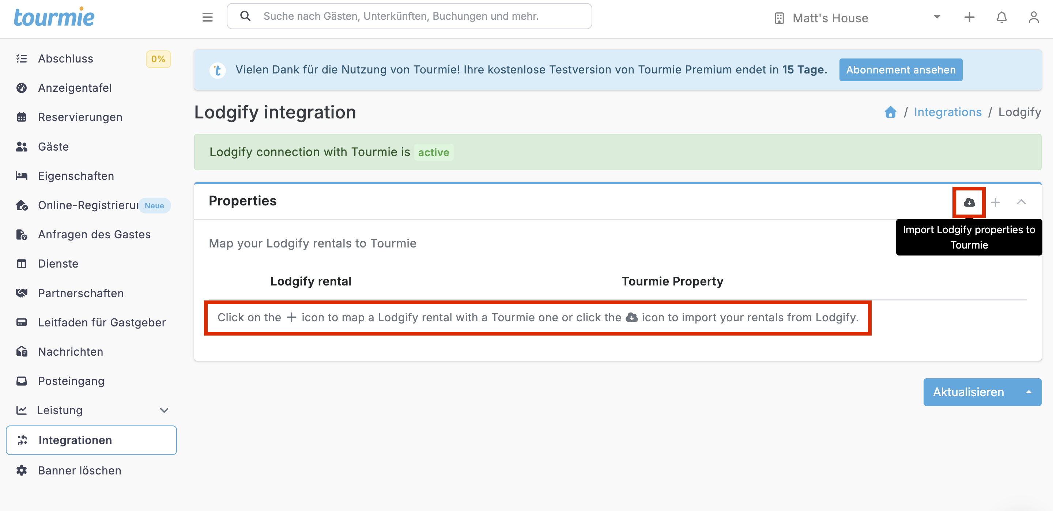Open the user profile icon
The height and width of the screenshot is (511, 1053).
point(1033,17)
